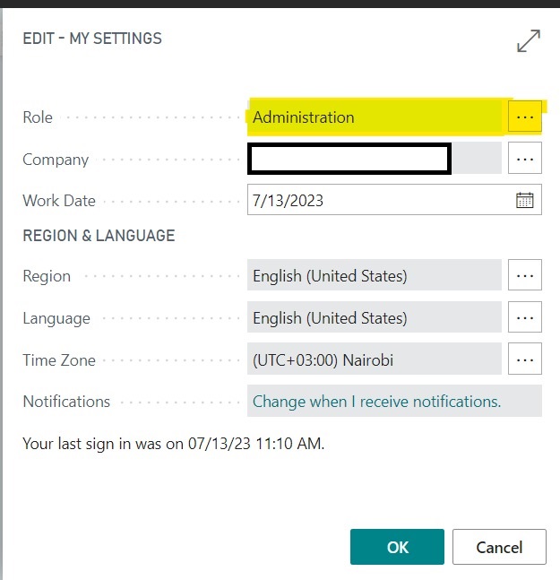Viewport: 560px width, 580px height.
Task: Open the Role lookup ellipsis button
Action: point(525,117)
